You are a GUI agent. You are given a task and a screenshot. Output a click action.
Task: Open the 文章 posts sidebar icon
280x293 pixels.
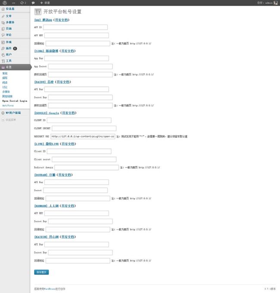click(3, 16)
